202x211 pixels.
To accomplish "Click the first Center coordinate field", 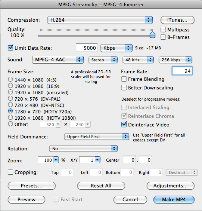I will (129, 160).
